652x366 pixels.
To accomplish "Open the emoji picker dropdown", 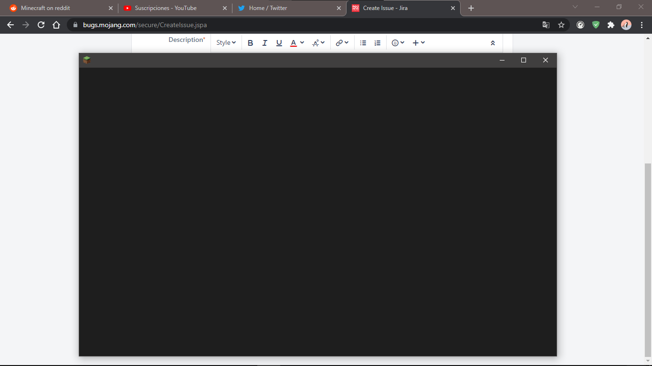I will (398, 43).
